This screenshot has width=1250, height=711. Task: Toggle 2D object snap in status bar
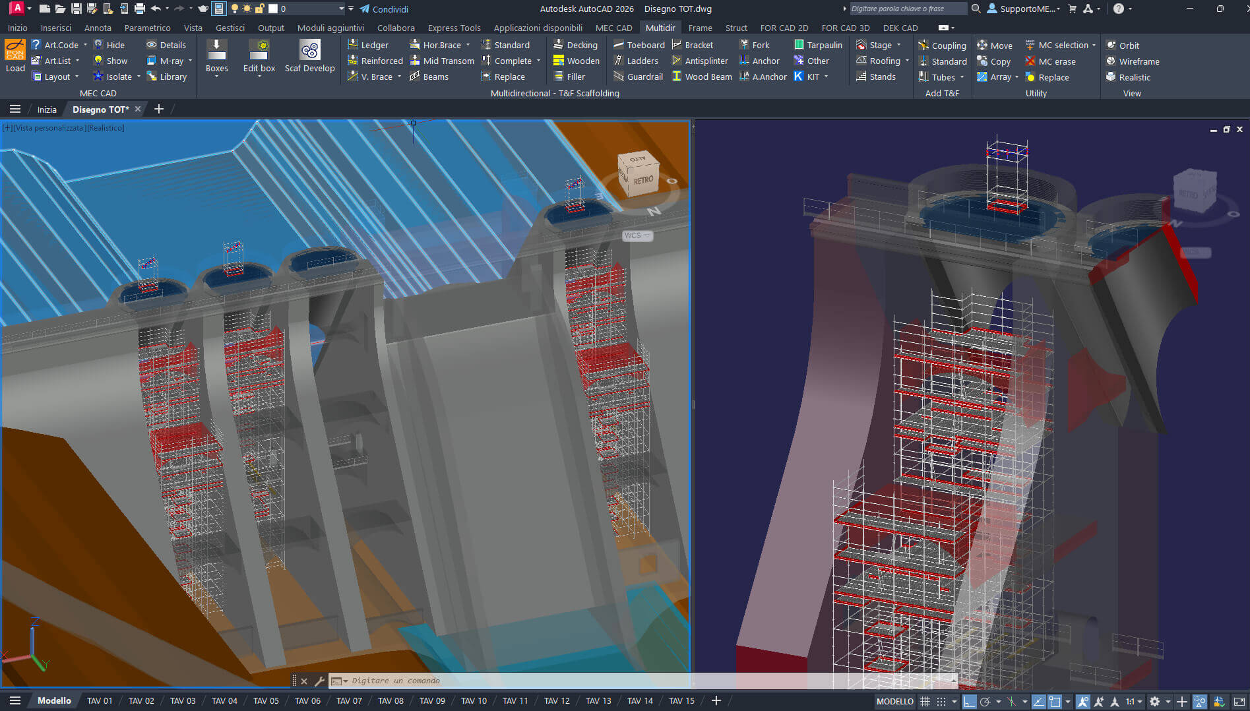click(1055, 701)
